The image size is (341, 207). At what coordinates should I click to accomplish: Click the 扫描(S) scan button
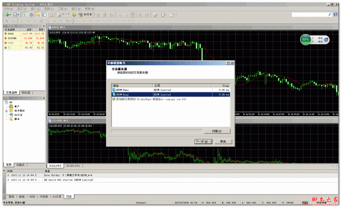click(217, 131)
